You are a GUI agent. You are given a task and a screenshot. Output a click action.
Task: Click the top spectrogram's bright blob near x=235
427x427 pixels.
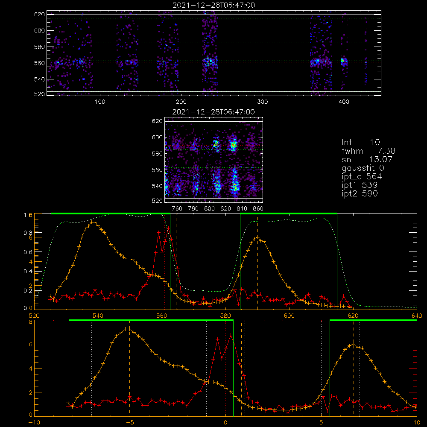coord(209,61)
